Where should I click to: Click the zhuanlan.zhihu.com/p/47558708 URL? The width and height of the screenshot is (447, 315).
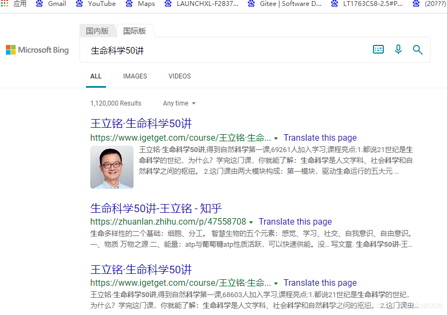pos(168,221)
